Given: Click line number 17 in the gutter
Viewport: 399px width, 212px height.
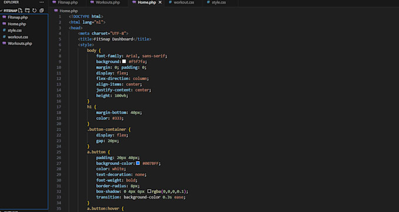Looking at the screenshot, I should (x=59, y=107).
